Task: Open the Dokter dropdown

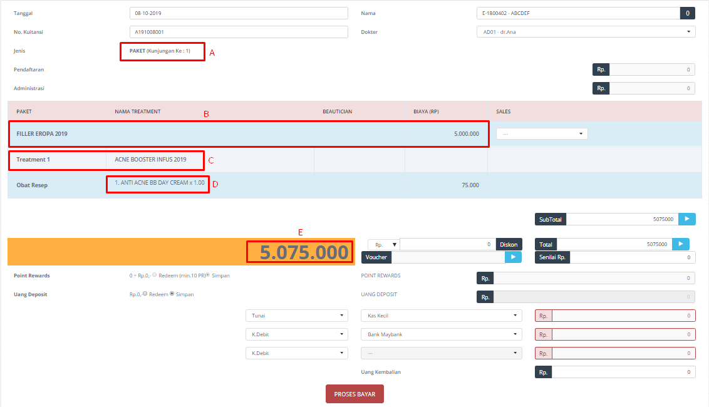Action: tap(586, 31)
